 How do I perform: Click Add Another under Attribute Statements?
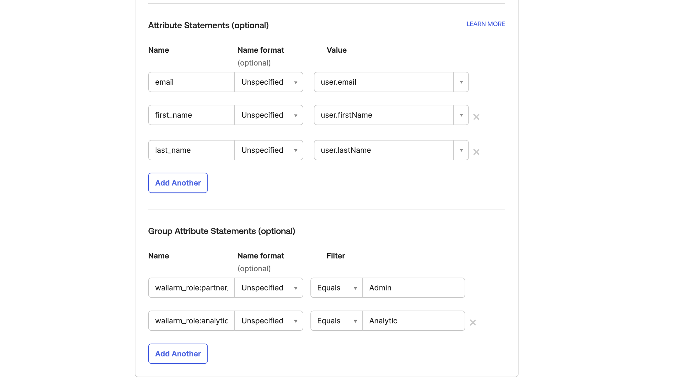[178, 183]
